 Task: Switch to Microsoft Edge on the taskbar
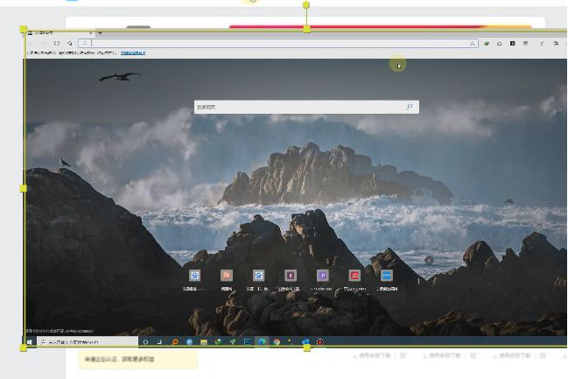tap(262, 341)
